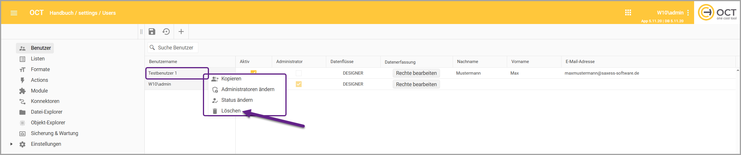Click the save disk icon in toolbar
Screen dimensions: 741x155
(x=152, y=32)
